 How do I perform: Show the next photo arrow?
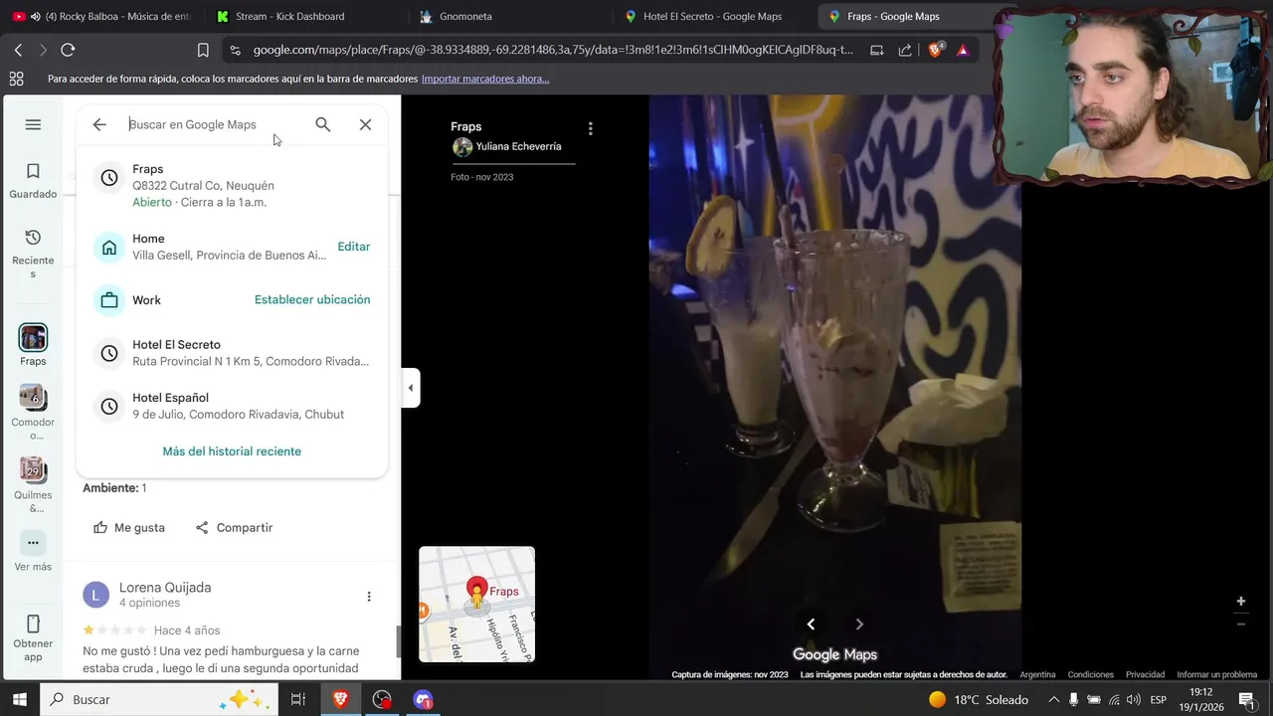(859, 625)
